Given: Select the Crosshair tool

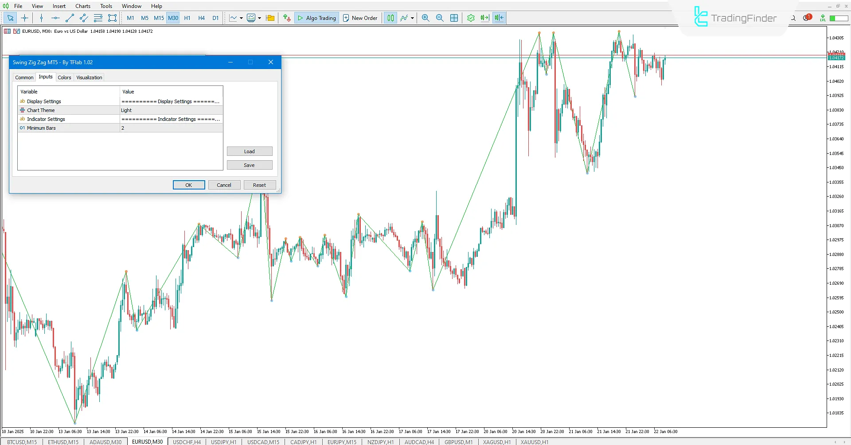Looking at the screenshot, I should tap(24, 18).
